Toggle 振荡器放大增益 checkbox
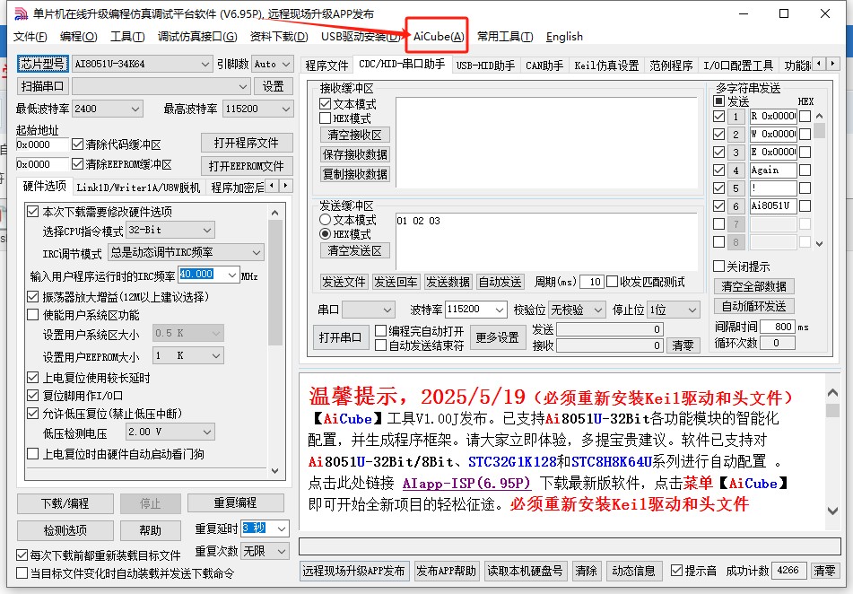Viewport: 853px width, 594px height. click(x=33, y=297)
